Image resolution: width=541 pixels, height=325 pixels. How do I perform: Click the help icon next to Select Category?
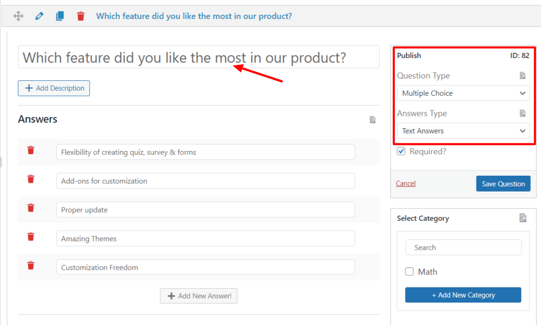coord(524,217)
